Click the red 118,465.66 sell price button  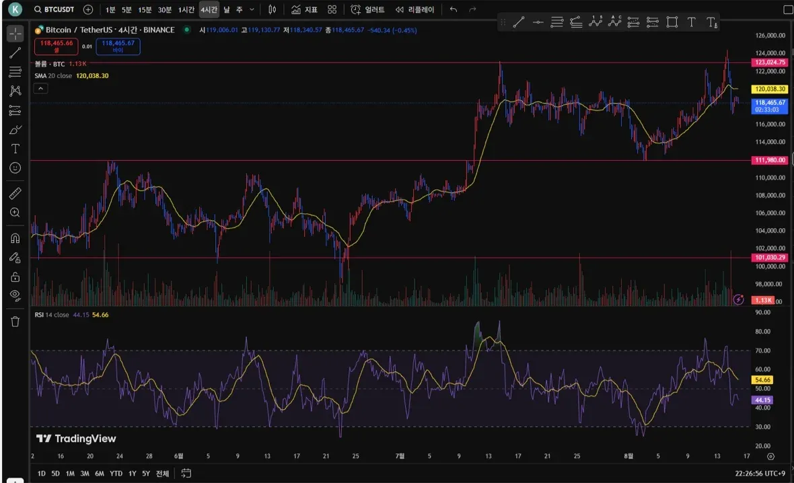click(x=56, y=46)
